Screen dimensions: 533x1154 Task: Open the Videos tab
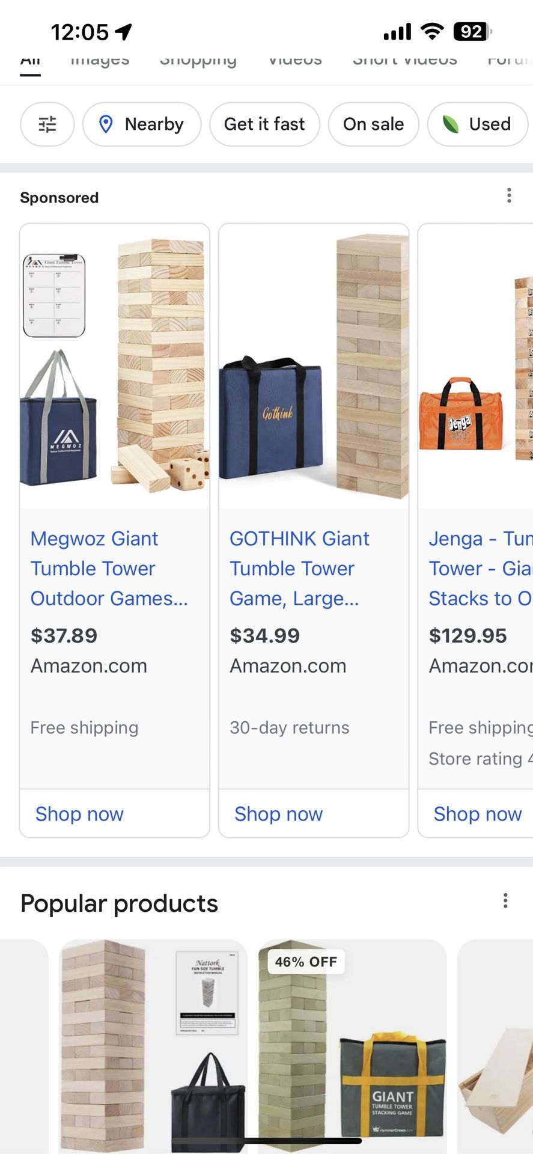click(294, 60)
